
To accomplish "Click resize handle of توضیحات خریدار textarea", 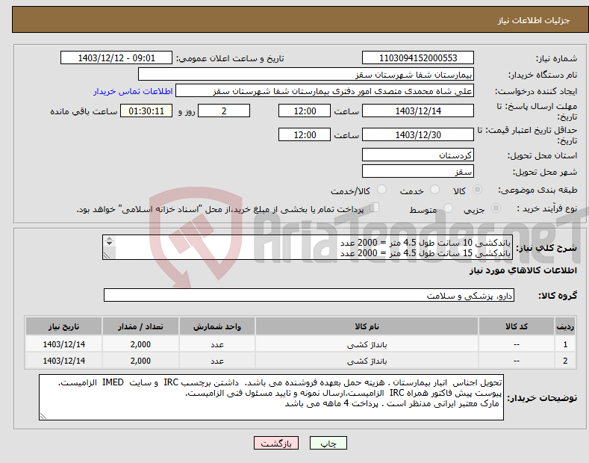I will 43,416.
